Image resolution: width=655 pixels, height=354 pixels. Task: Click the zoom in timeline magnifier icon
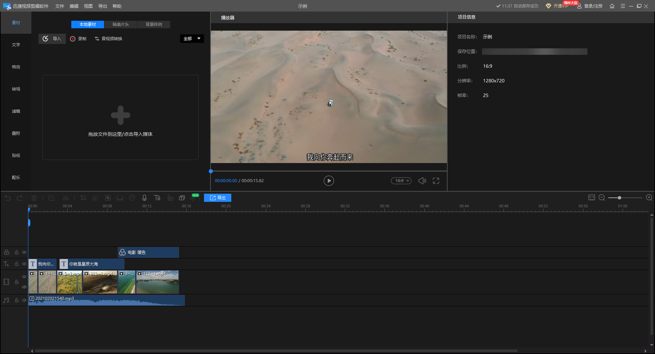point(649,198)
